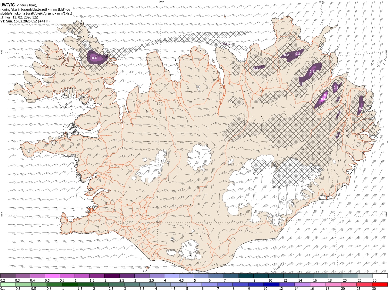Click the 15W longitude label
388x291 pixels.
[x=321, y=2]
